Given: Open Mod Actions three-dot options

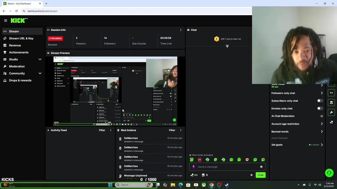Looking at the screenshot, I should click(x=181, y=130).
